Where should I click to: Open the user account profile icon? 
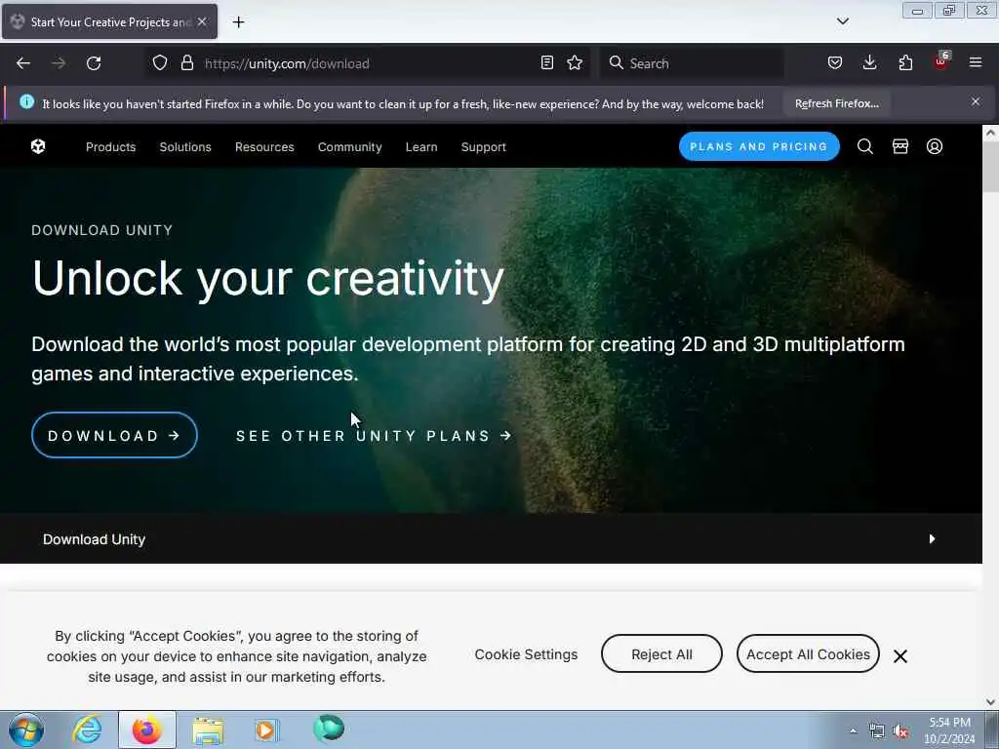point(934,146)
